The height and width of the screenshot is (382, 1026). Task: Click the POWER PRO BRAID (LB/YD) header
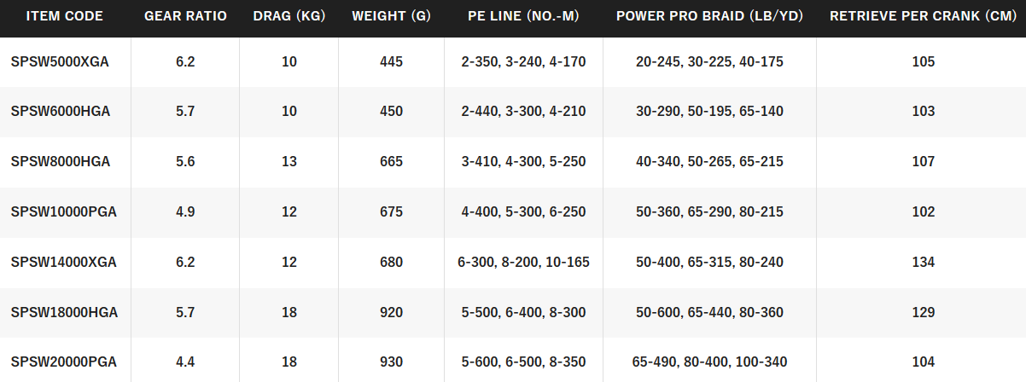(x=709, y=16)
